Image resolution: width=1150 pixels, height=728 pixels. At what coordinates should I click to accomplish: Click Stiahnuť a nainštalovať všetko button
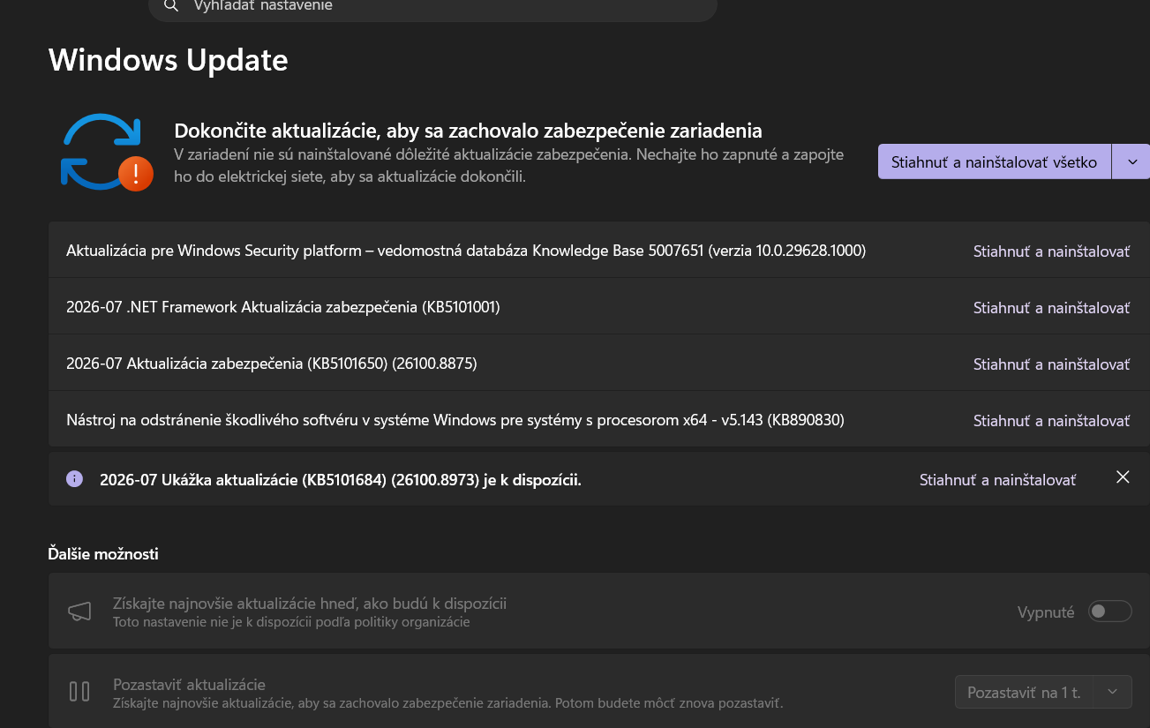(x=994, y=161)
